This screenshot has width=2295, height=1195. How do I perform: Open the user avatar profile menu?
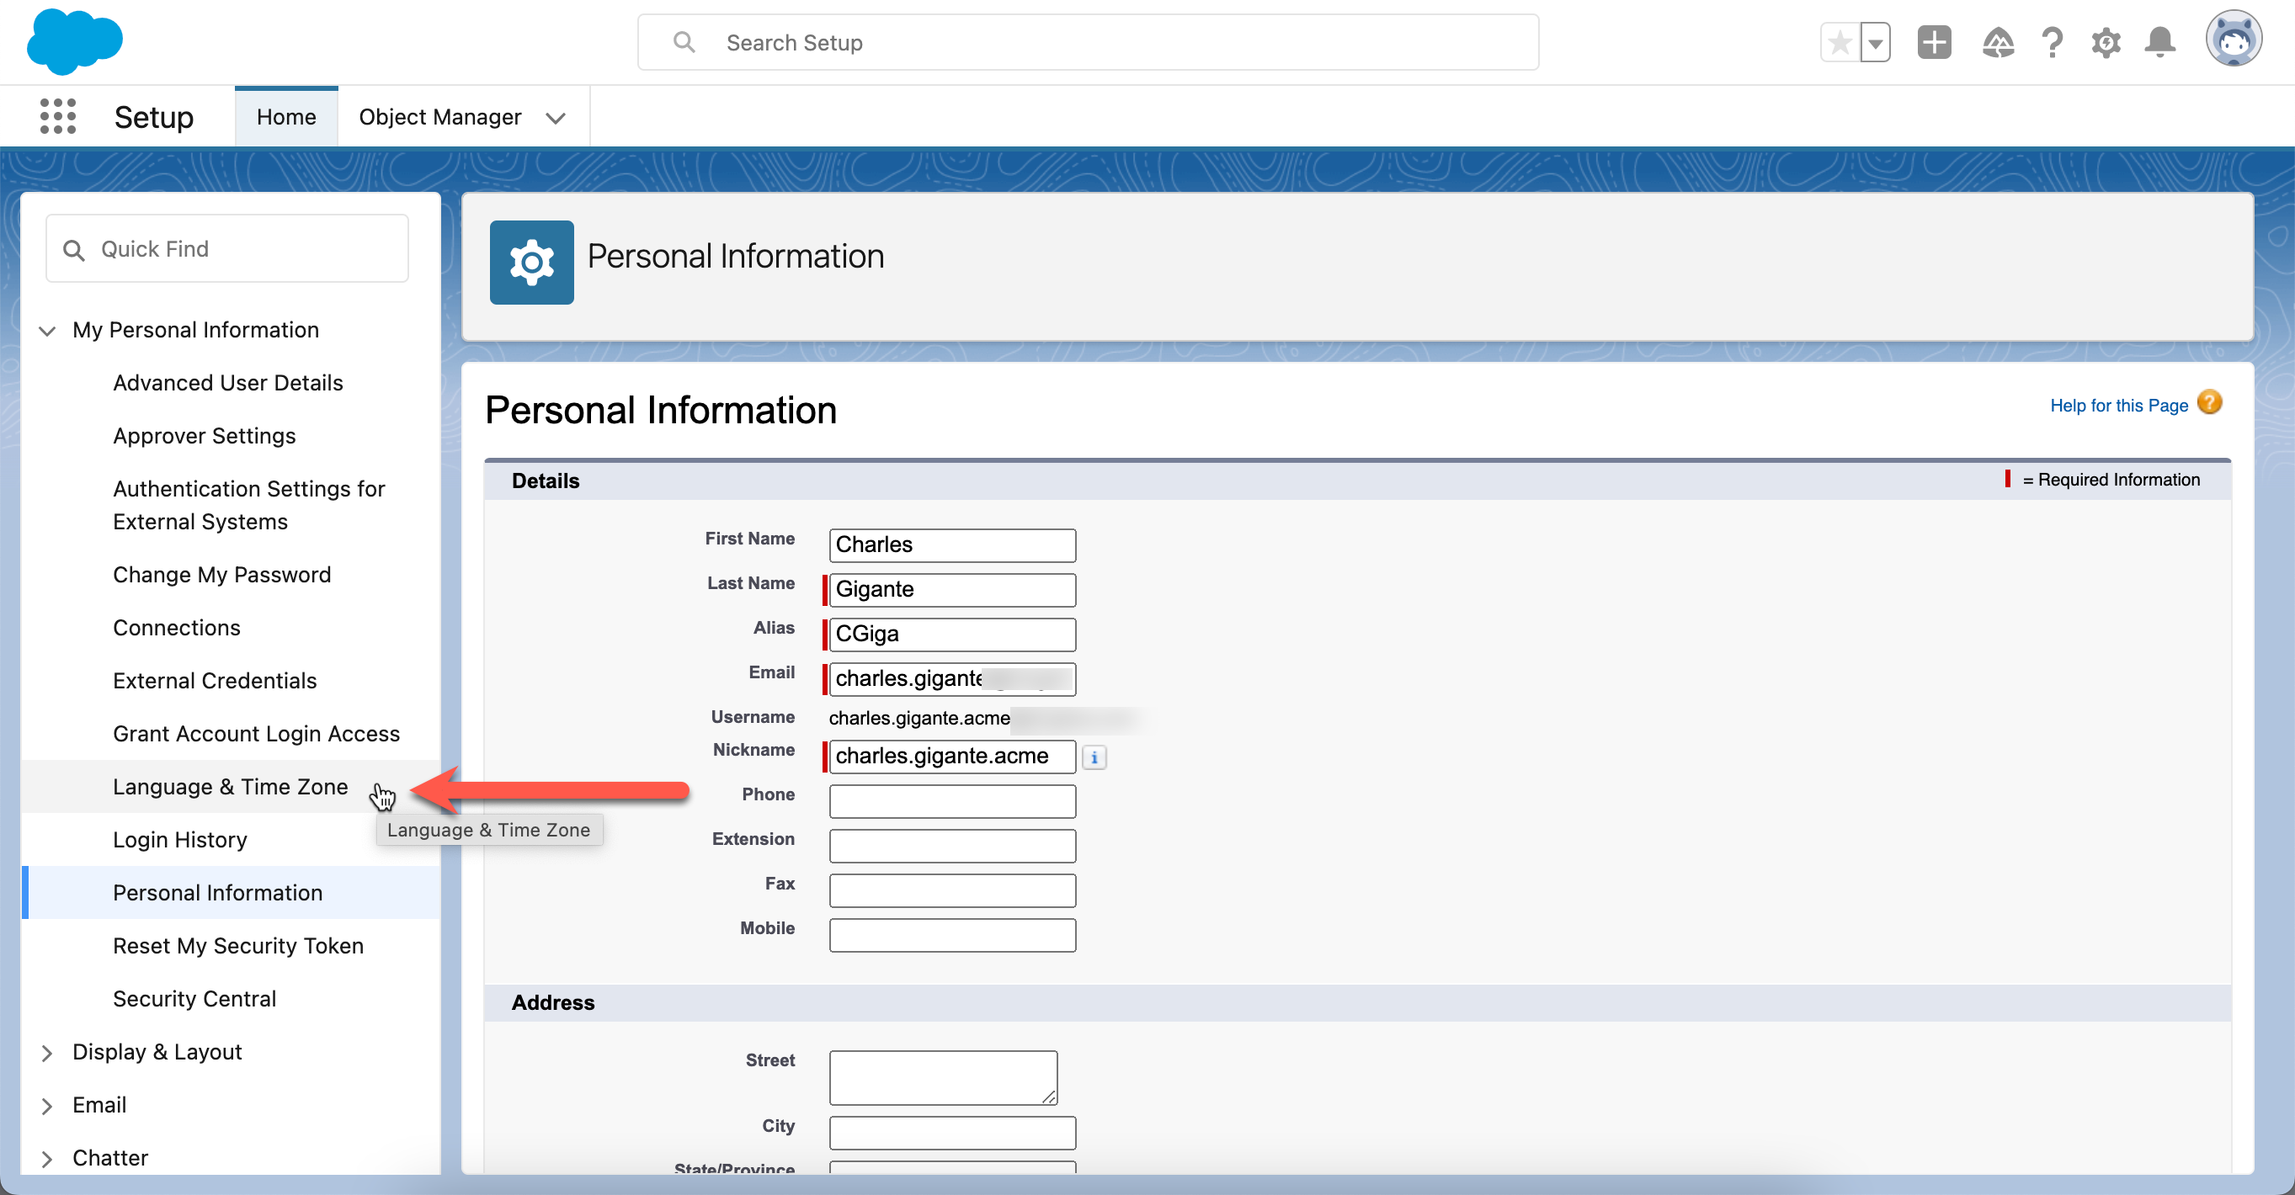coord(2233,40)
